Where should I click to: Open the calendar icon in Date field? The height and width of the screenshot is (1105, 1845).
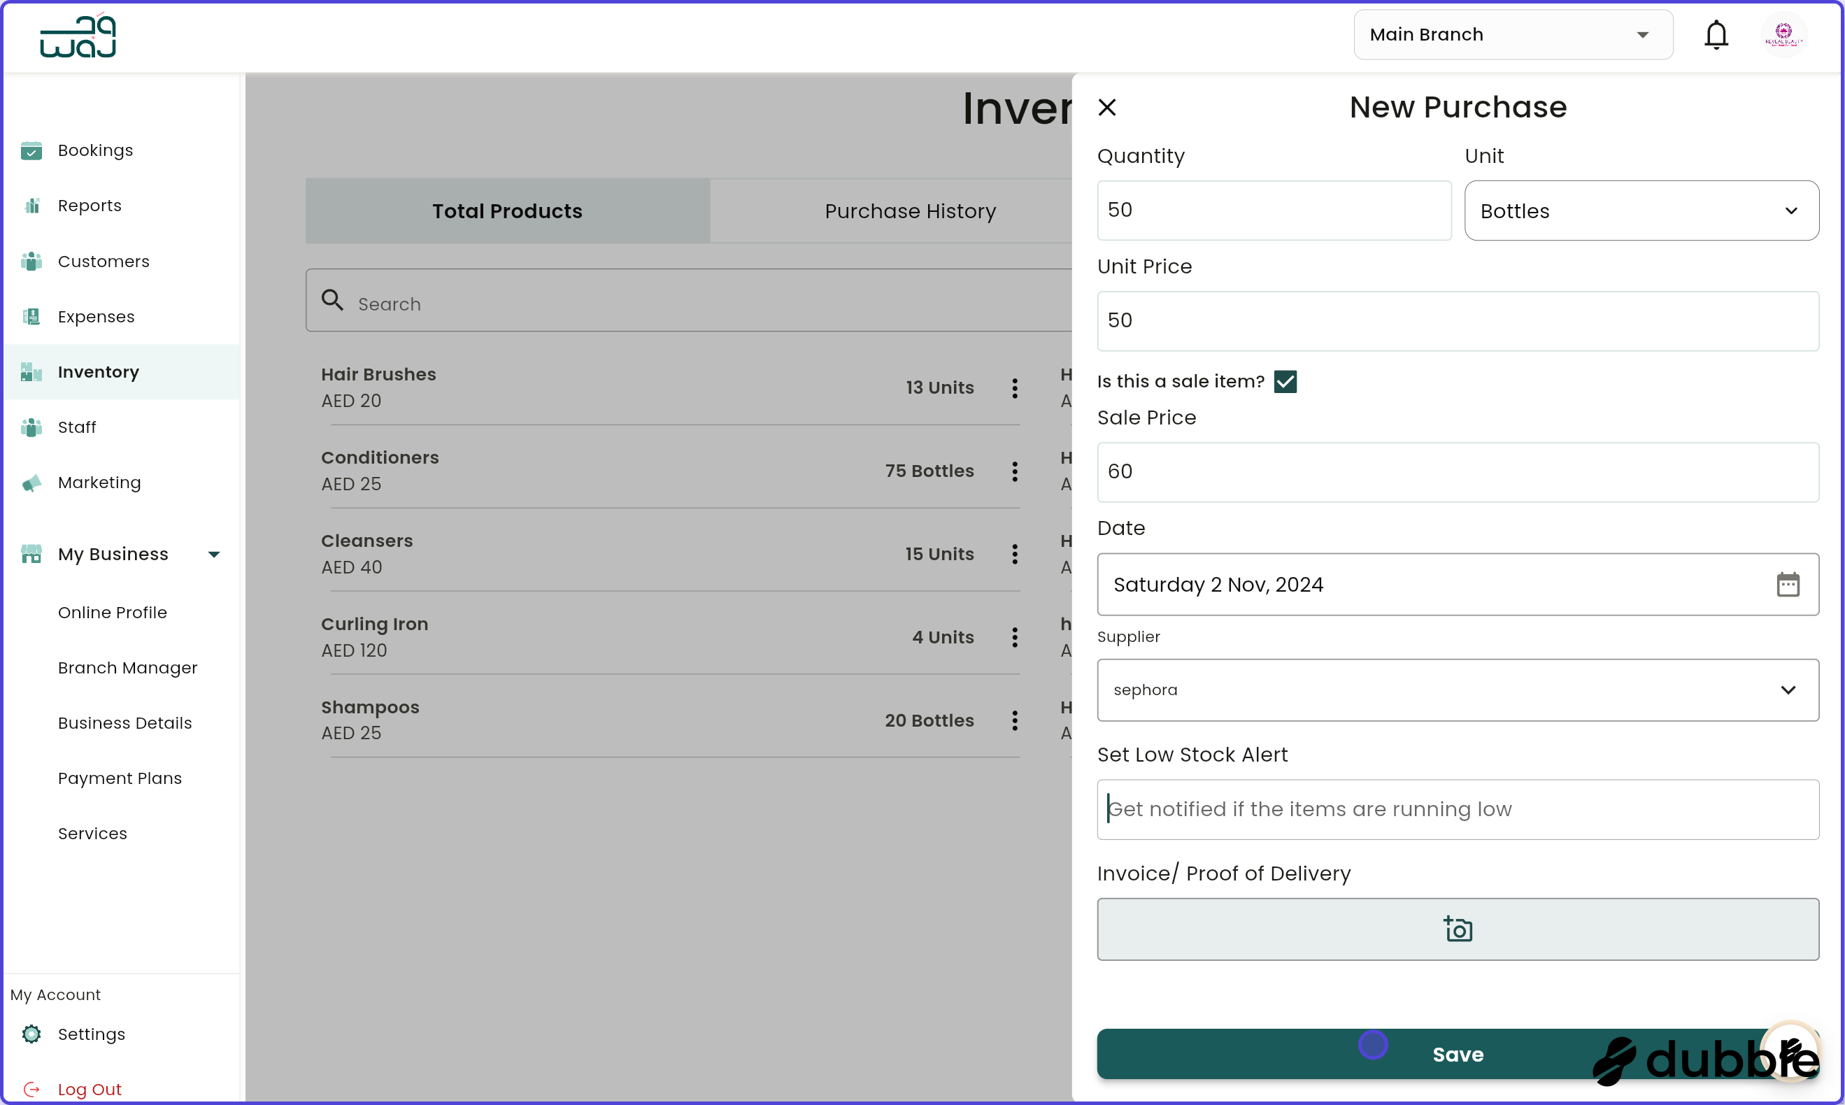pos(1787,585)
